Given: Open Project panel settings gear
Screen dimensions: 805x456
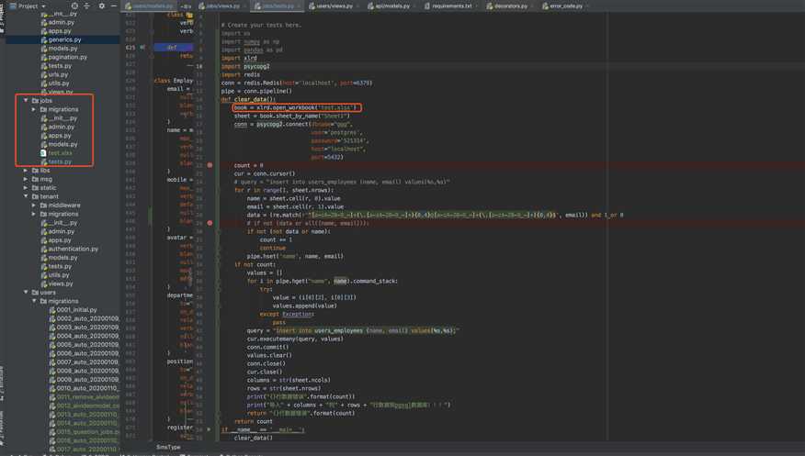Looking at the screenshot, I should pos(102,6).
